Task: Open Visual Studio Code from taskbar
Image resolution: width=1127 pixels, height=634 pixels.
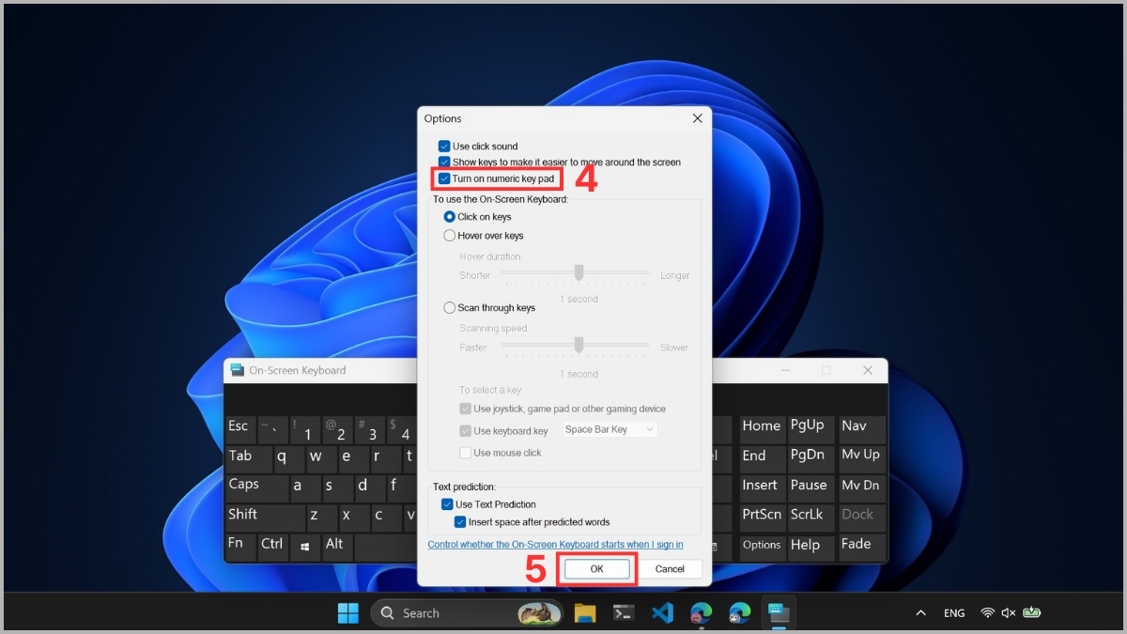Action: (662, 613)
